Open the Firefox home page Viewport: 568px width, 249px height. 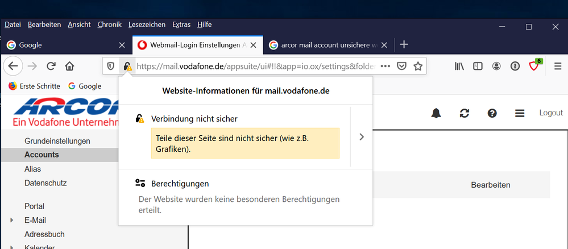tap(69, 67)
